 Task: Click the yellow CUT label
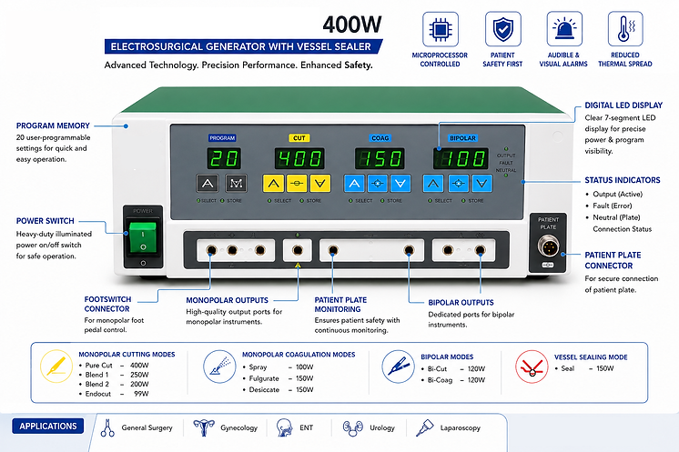[x=299, y=138]
